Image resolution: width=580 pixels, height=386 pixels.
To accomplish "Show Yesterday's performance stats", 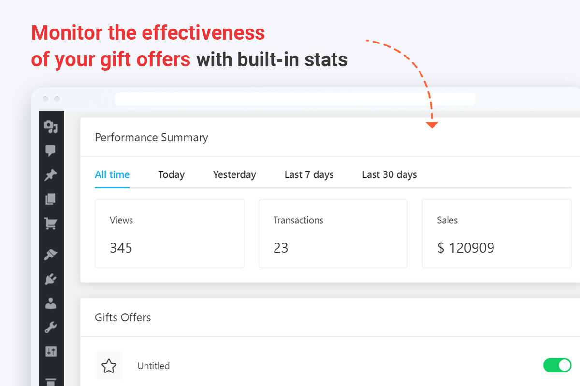I will (234, 175).
